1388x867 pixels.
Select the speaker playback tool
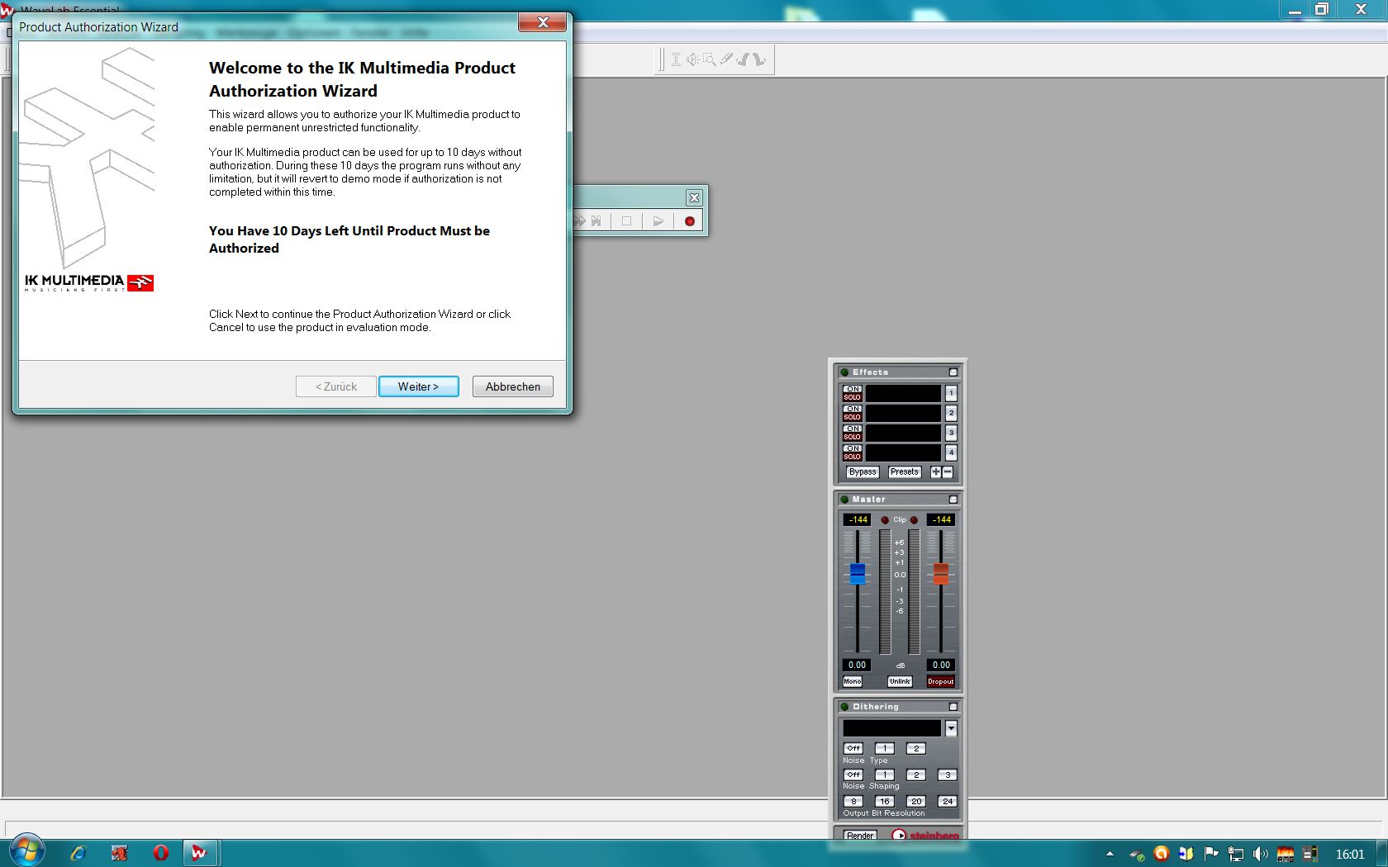coord(692,59)
